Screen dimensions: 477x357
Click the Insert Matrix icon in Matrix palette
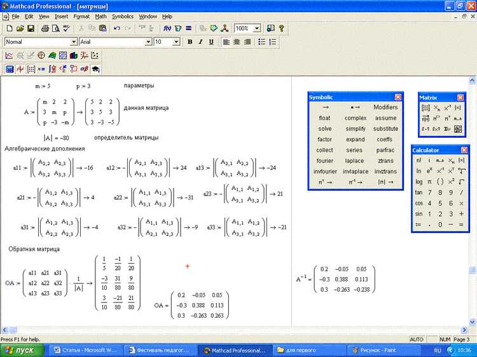point(426,108)
